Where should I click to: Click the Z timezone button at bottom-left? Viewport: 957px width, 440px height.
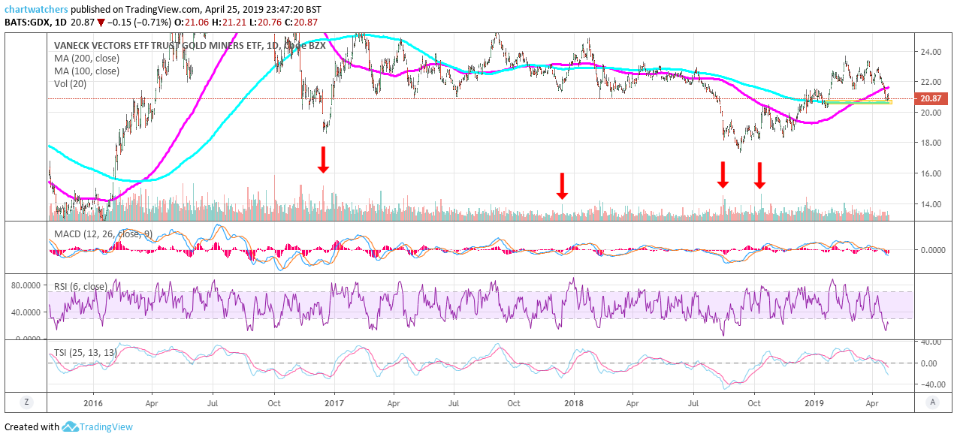tap(26, 402)
